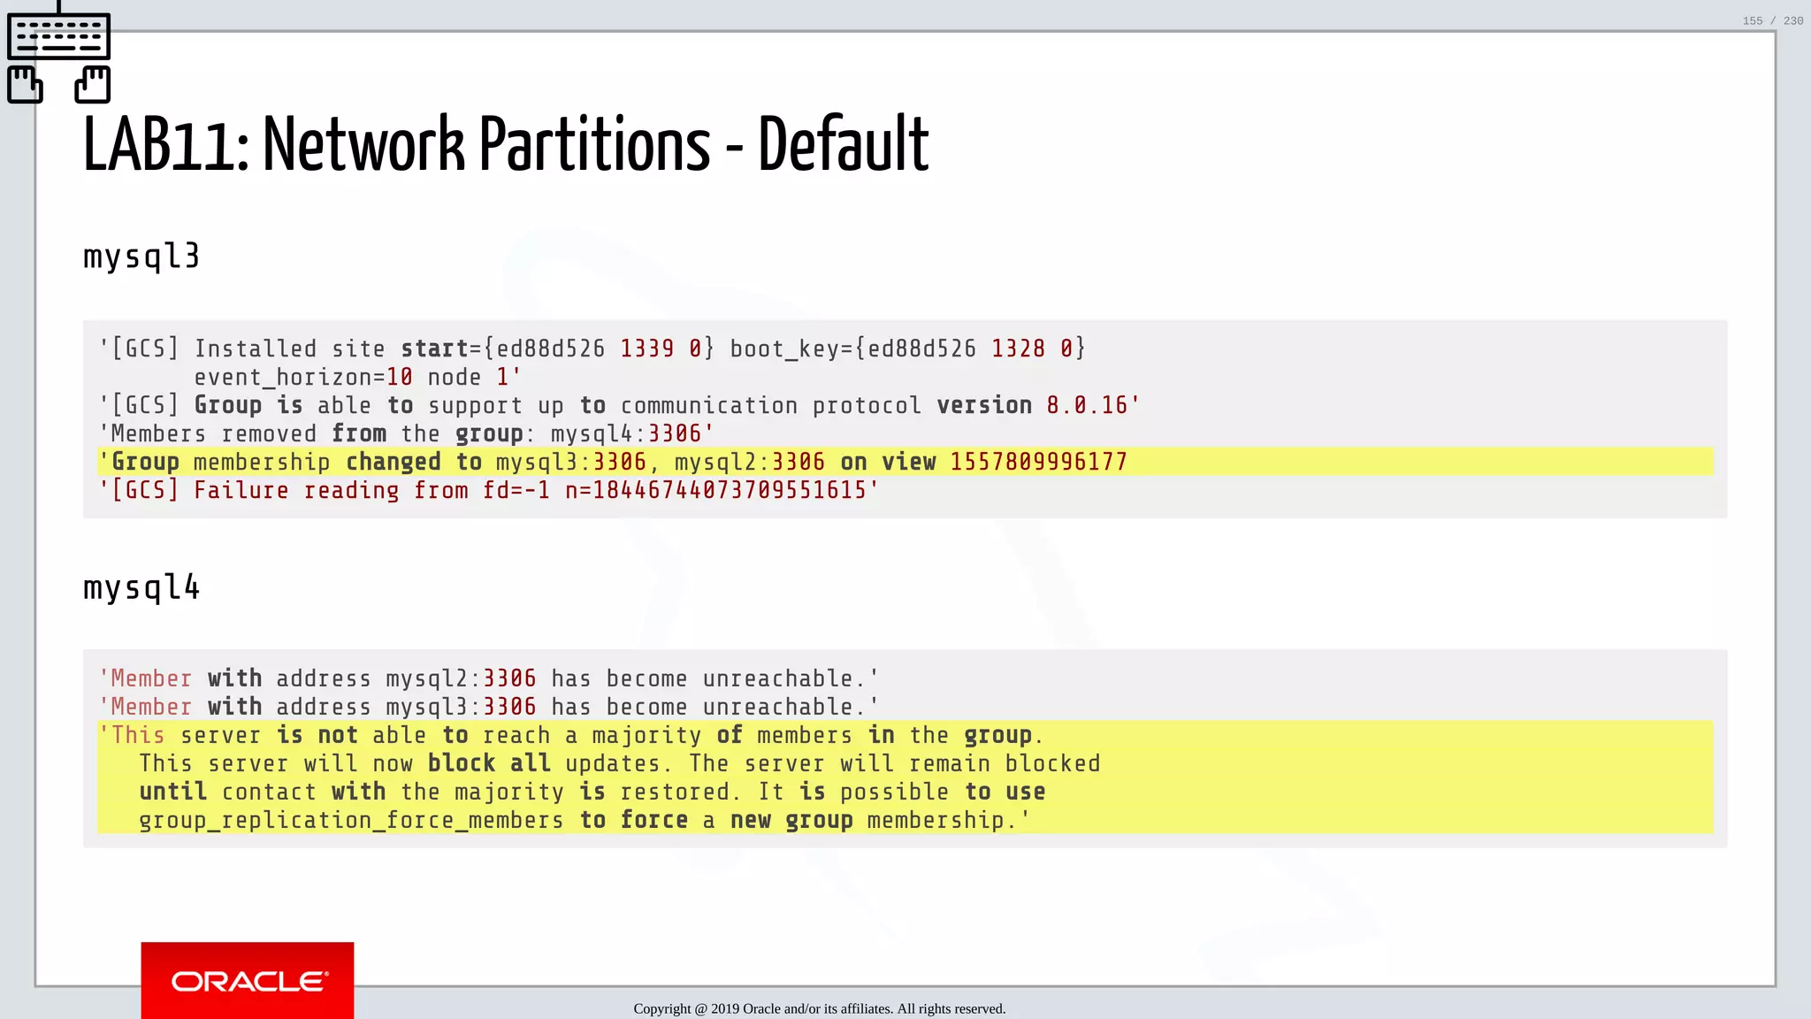Viewport: 1811px width, 1019px height.
Task: Click 'group_replication_force_members' line
Action: tap(585, 820)
